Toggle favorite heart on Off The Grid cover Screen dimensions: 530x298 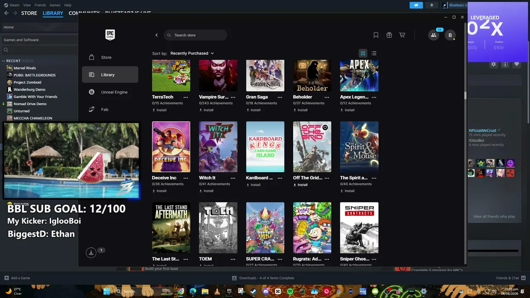coord(325,127)
